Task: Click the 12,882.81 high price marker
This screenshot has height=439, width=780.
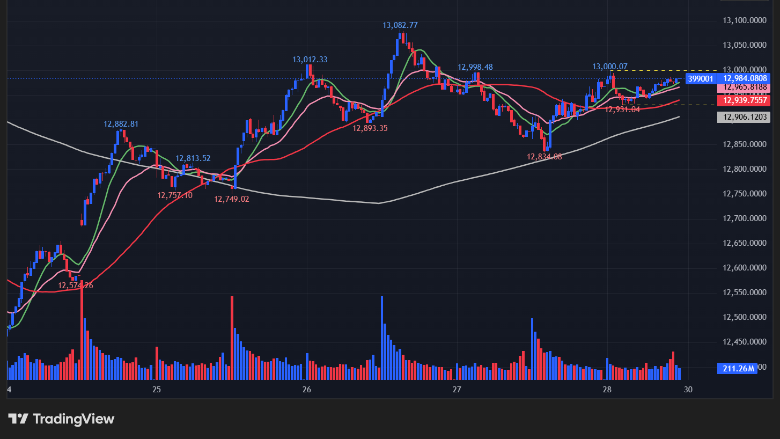Action: coord(121,124)
